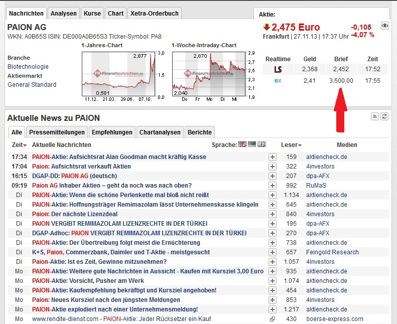Click the Aktie tab label
Viewport: 397px width, 324px height.
pos(267,15)
